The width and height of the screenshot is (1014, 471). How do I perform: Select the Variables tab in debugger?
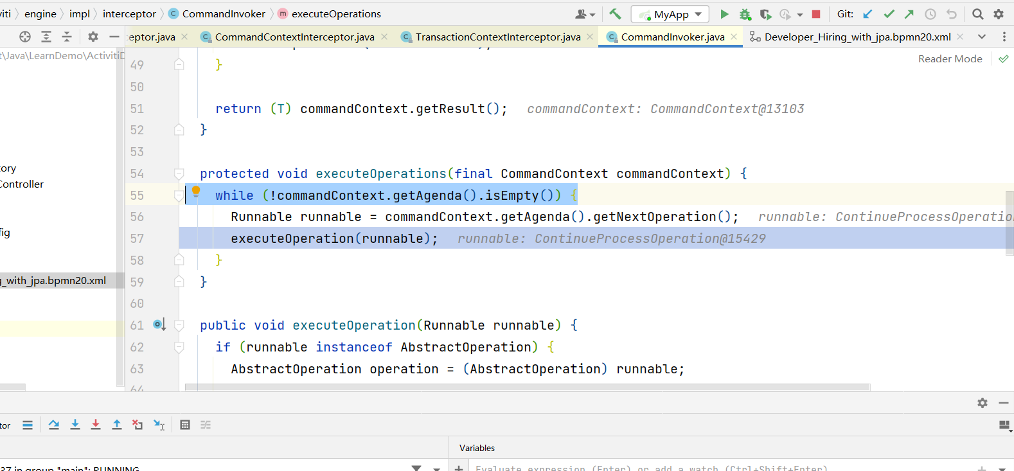click(x=477, y=448)
